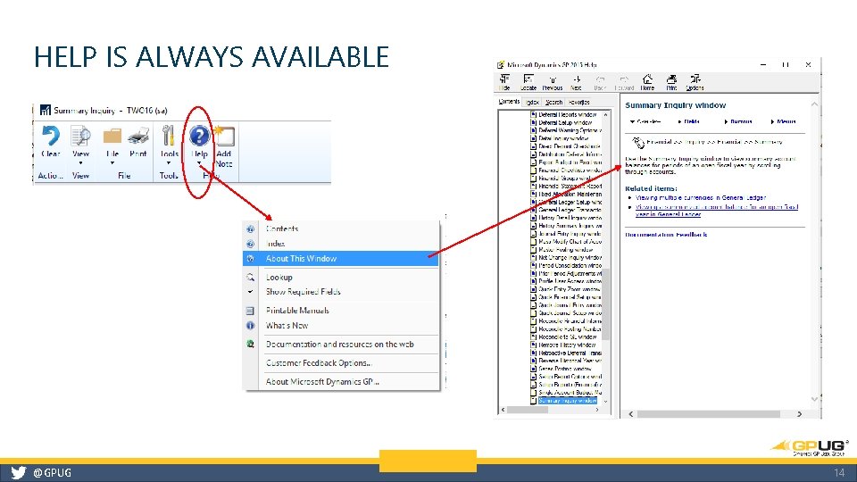Click the web resources globe icon
This screenshot has width=857, height=482.
[250, 345]
